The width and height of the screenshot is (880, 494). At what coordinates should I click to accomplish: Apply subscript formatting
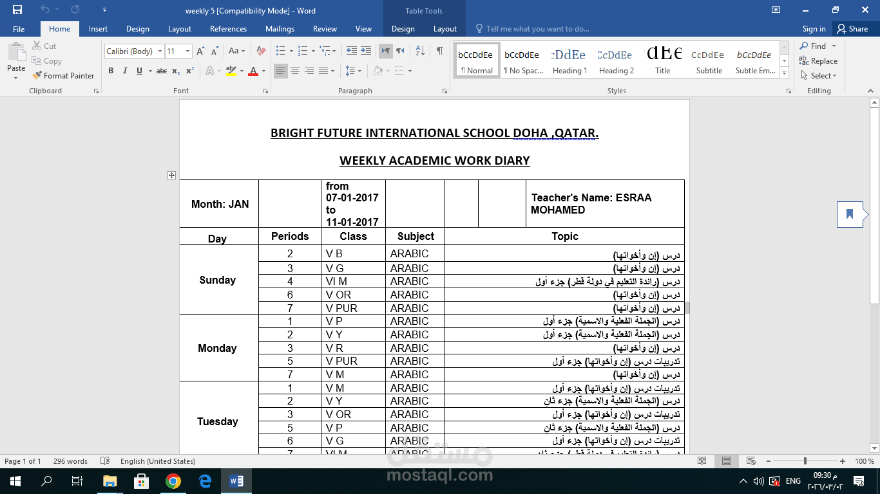click(x=176, y=71)
